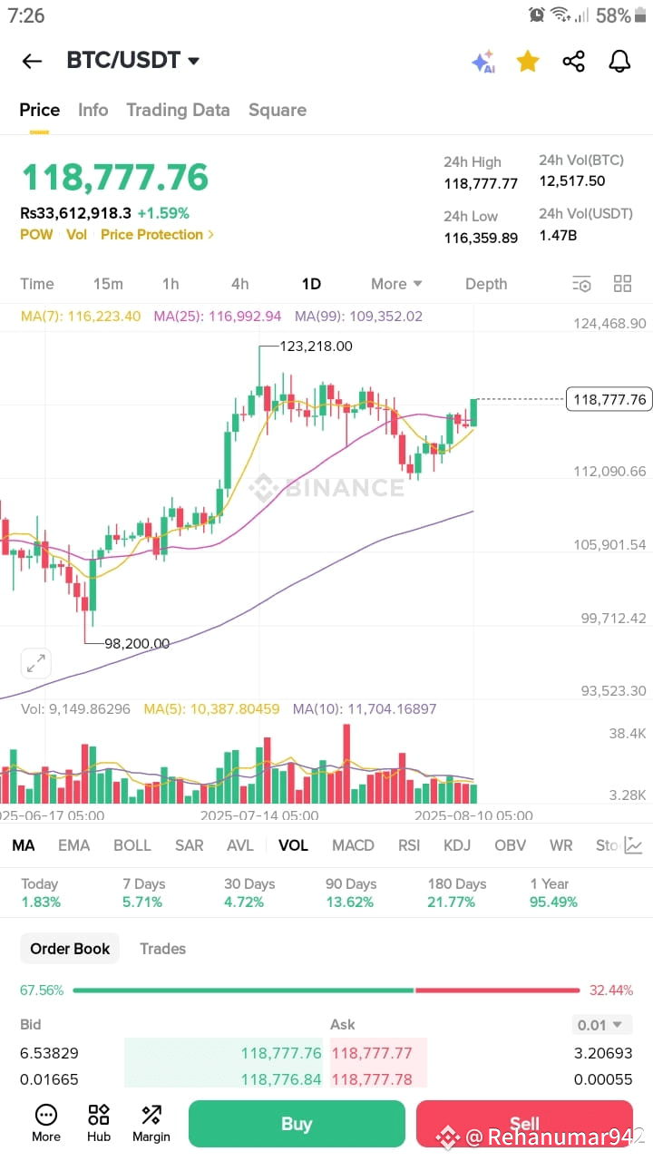Tap the MA(25) 116,992.94 legend
Viewport: 653px width, 1161px height.
218,317
